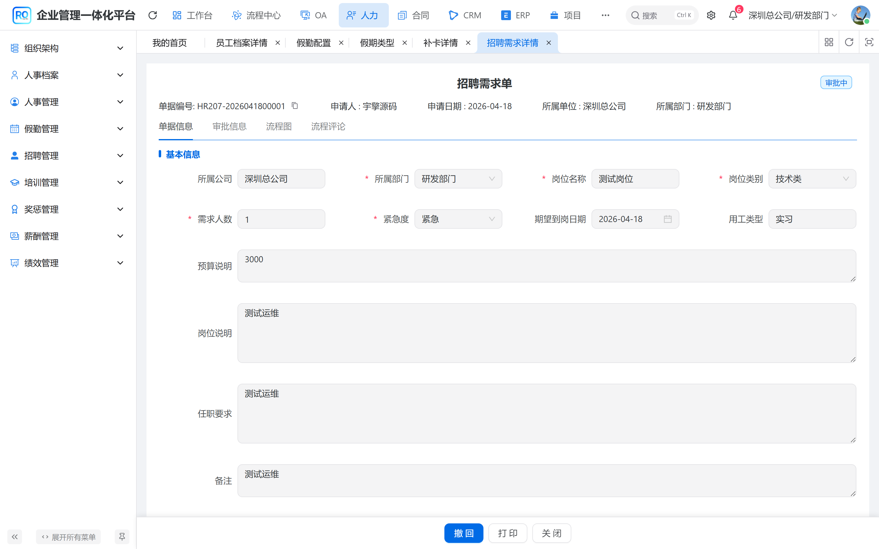This screenshot has width=879, height=549.
Task: Click the 招聘管理 sidebar icon
Action: pyautogui.click(x=15, y=156)
